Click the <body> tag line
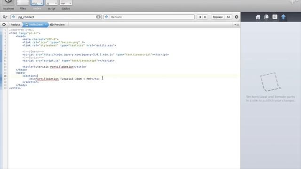The height and width of the screenshot is (169, 301). pyautogui.click(x=21, y=73)
